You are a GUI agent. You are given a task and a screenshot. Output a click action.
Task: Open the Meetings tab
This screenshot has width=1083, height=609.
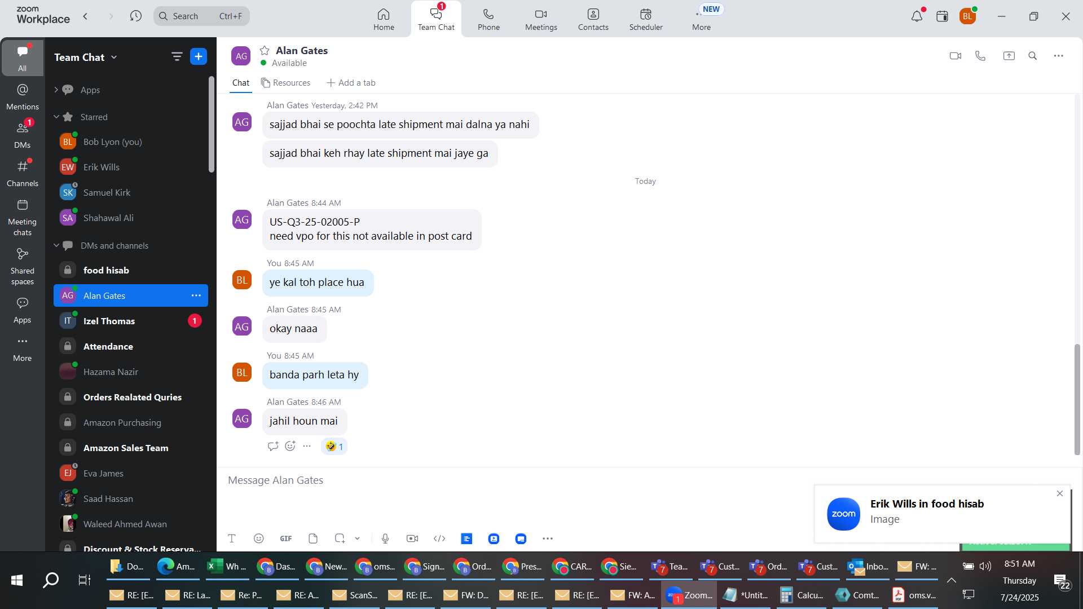point(541,19)
